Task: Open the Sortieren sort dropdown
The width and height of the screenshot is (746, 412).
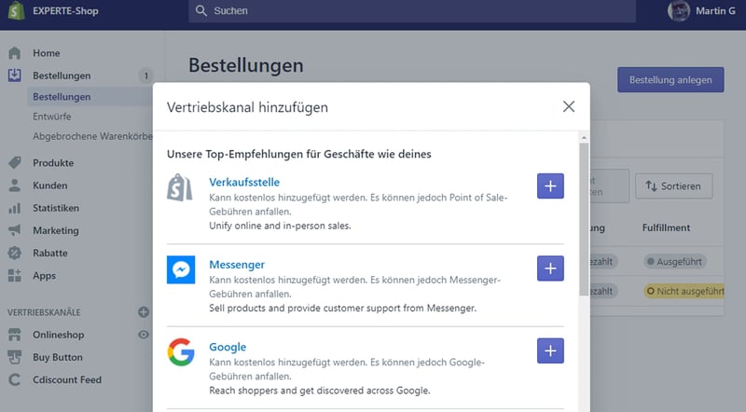Action: point(673,185)
